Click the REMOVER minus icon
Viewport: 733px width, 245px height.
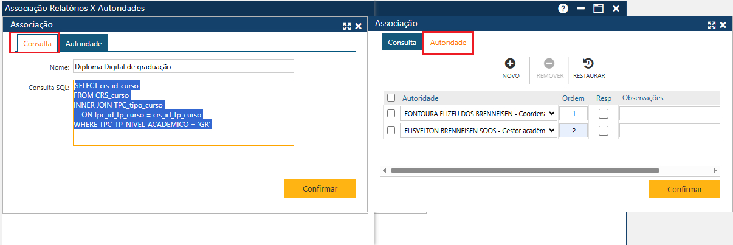coord(549,63)
